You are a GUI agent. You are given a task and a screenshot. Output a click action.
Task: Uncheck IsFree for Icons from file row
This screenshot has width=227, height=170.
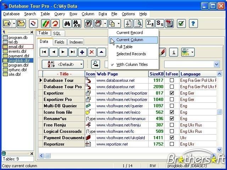click(172, 112)
